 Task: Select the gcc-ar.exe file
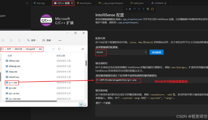point(14,94)
